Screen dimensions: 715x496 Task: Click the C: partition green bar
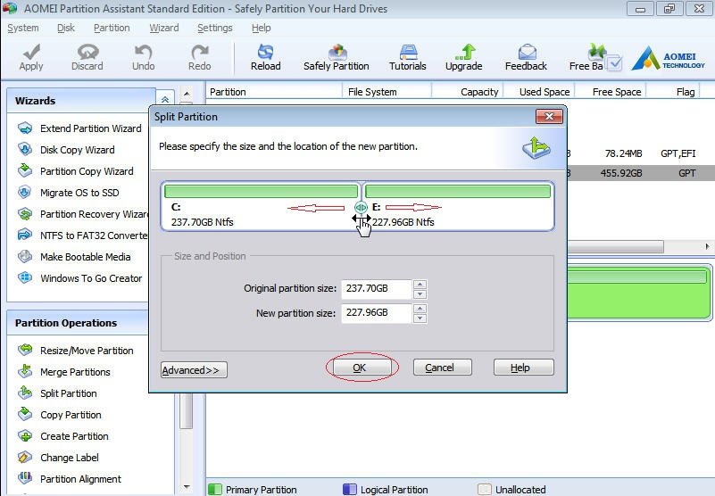tap(261, 191)
